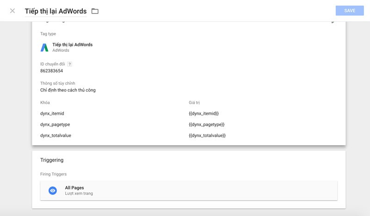
Task: Click the dynx_totalvalue key
Action: 55,136
